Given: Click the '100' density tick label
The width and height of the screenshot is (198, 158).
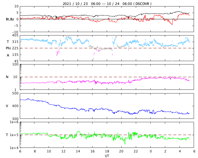Looking at the screenshot, I should pyautogui.click(x=15, y=64).
